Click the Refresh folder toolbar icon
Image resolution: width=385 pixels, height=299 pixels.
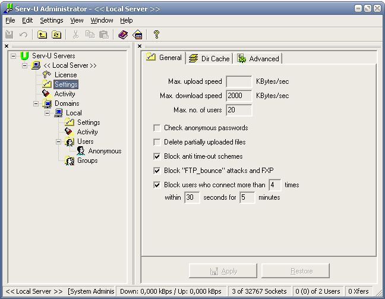click(56, 34)
